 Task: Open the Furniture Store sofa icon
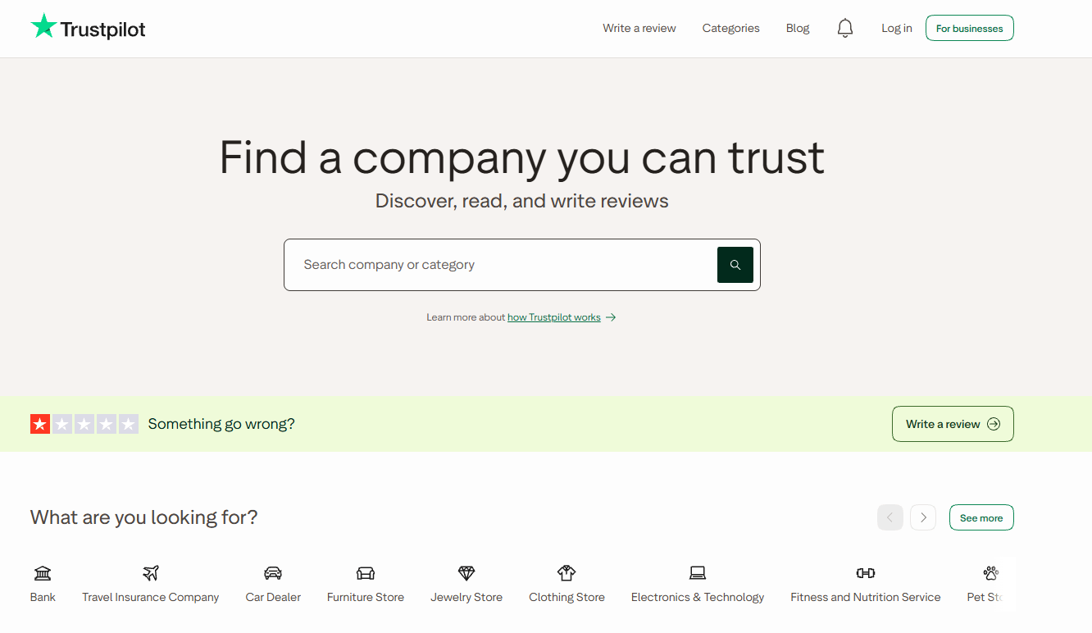(366, 573)
